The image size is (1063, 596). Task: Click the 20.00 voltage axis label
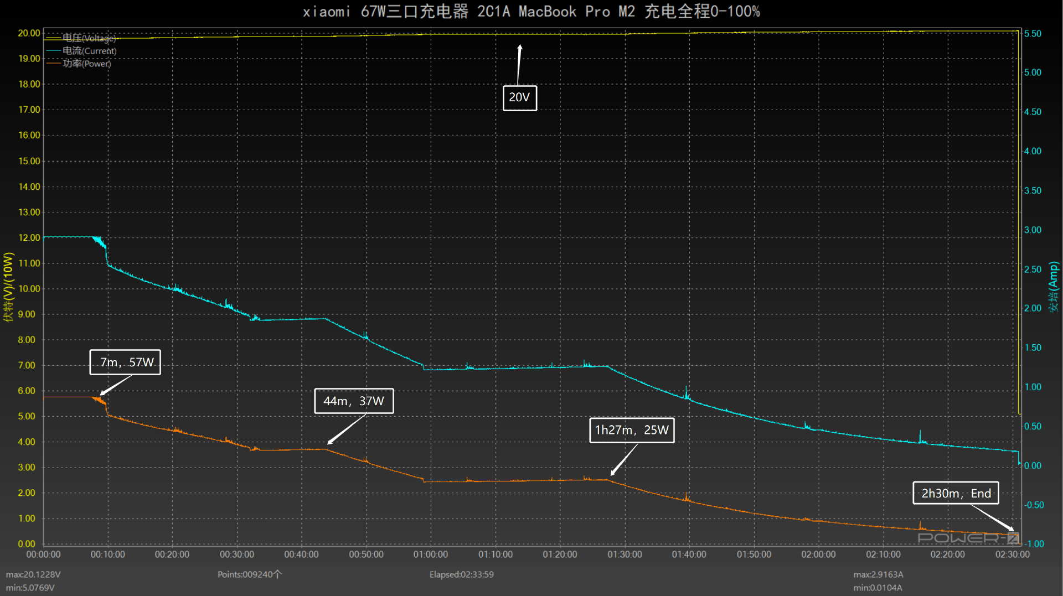click(x=29, y=33)
